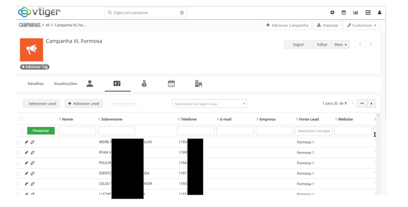Viewport: 408px width, 207px height.
Task: Click Adicionar Tag pill
Action: 35,67
